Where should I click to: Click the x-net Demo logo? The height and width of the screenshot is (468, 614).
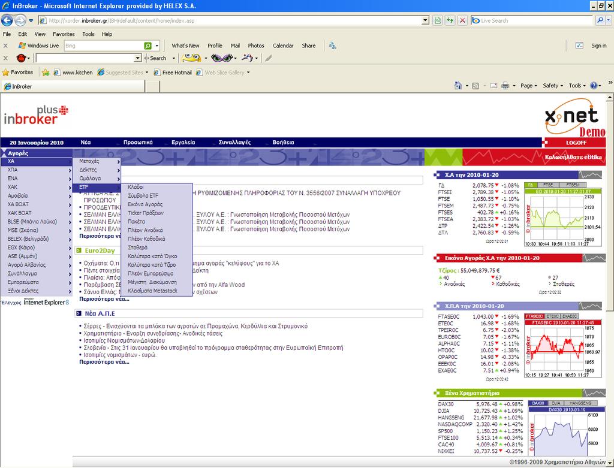(575, 117)
